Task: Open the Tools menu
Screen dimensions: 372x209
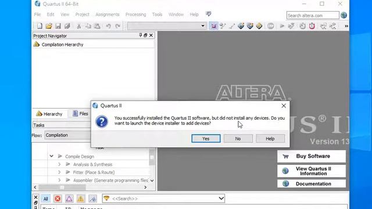Action: coord(158,15)
